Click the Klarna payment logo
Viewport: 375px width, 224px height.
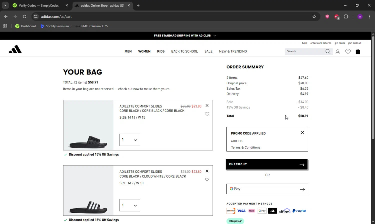coord(252,211)
